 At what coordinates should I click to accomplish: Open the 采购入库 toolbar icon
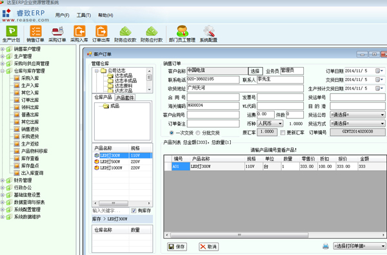coord(79,33)
